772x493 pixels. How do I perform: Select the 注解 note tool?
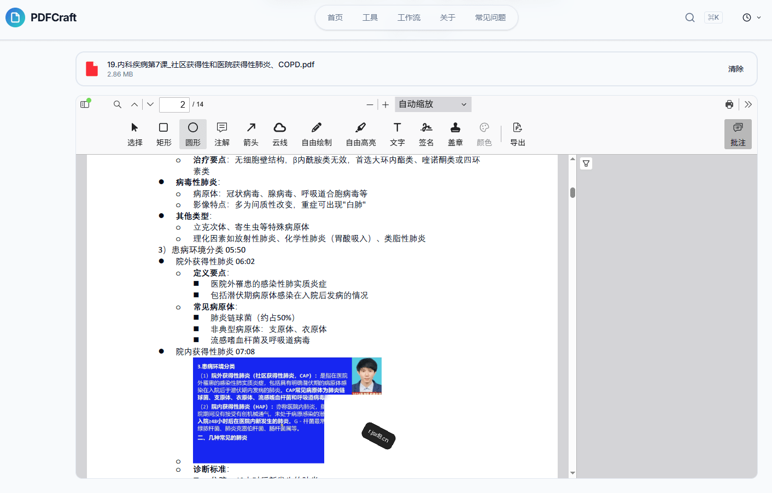point(222,134)
